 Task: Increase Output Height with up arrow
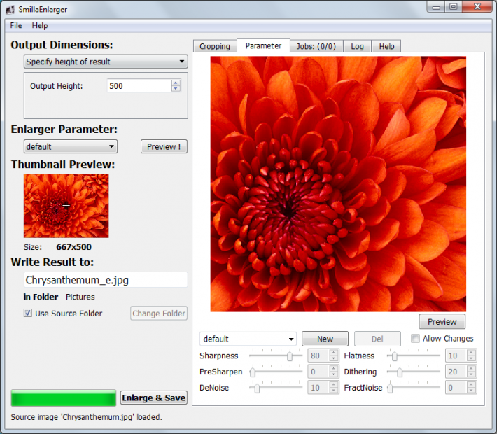(176, 83)
